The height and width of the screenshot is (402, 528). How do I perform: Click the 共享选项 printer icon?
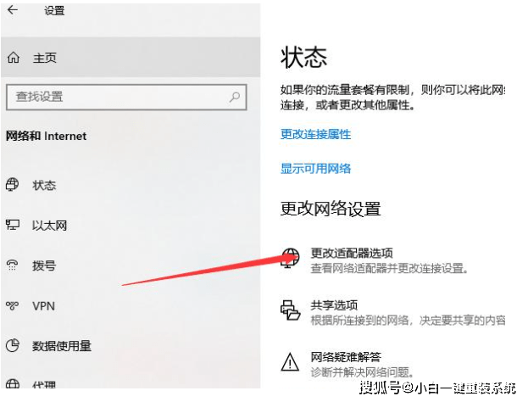point(290,310)
